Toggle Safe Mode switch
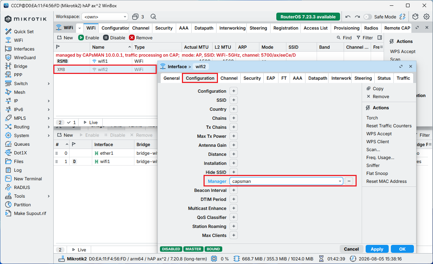The image size is (433, 264). (367, 17)
